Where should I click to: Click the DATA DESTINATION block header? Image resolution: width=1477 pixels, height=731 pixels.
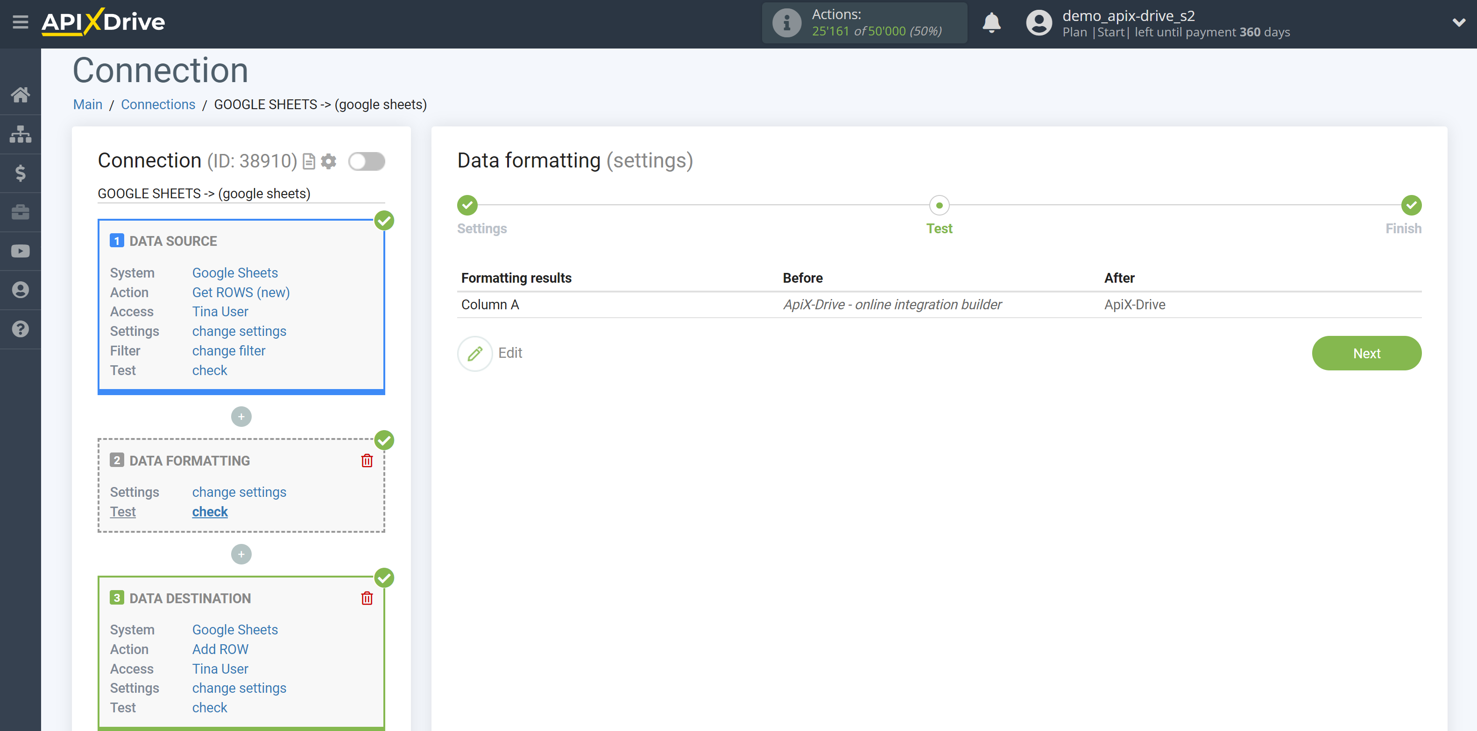tap(190, 598)
